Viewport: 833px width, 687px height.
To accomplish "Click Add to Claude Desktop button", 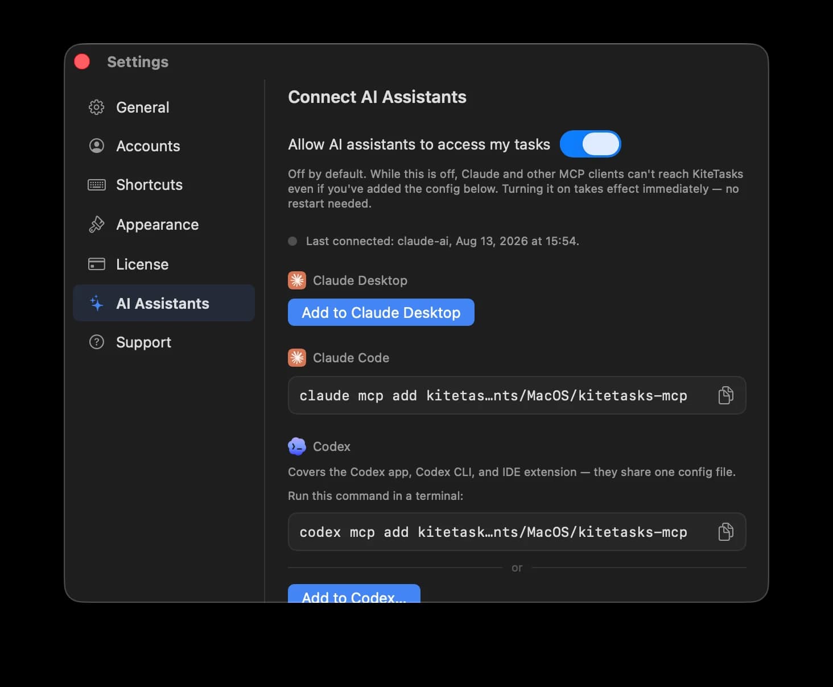I will coord(381,312).
